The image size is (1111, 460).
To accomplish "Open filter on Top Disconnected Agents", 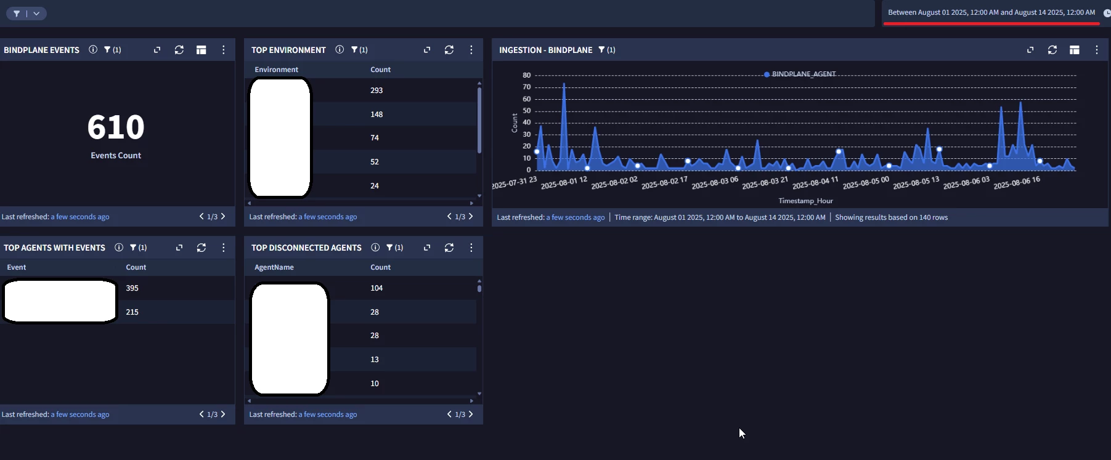I will (x=394, y=248).
